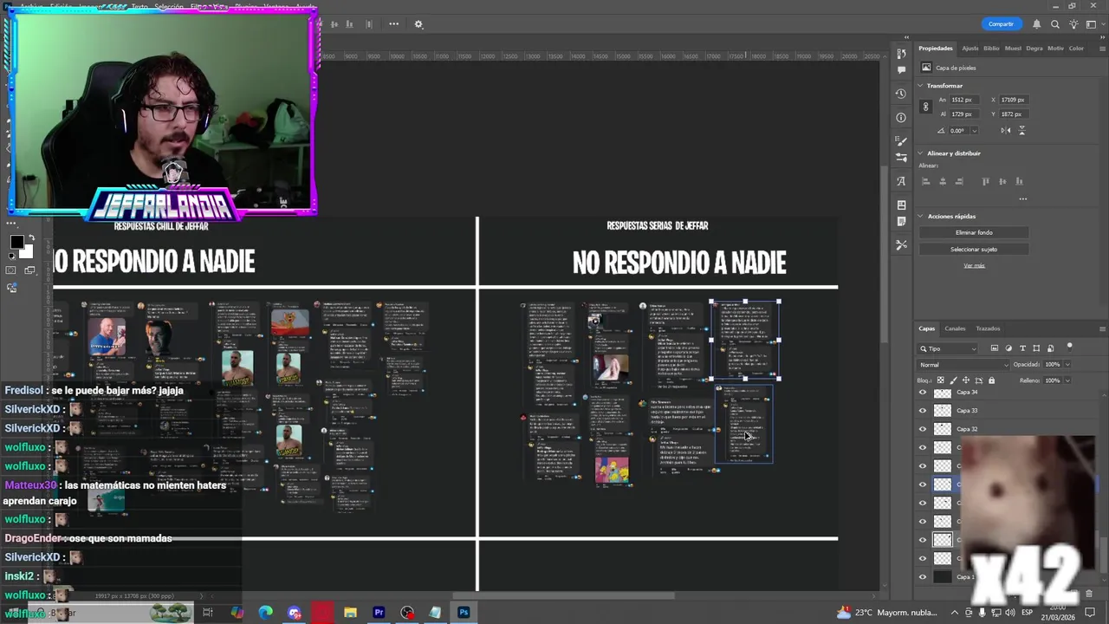Align bottom edges
This screenshot has width=1109, height=624.
(1019, 181)
